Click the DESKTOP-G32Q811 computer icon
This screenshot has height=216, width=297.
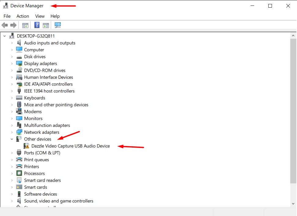12,36
